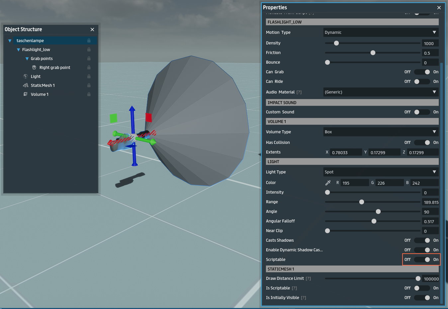Viewport: 448px width, 309px height.
Task: Click the StaticMesh 1 mesh icon
Action: point(26,85)
